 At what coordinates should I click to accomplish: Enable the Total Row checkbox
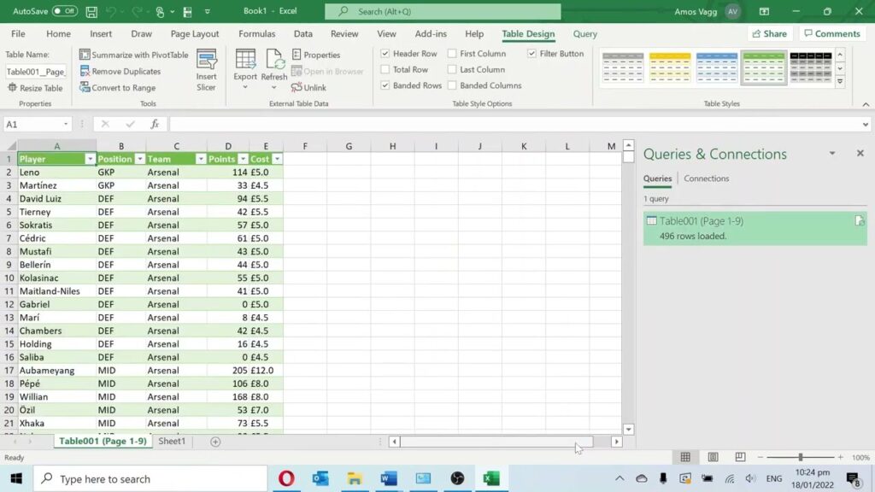[385, 70]
